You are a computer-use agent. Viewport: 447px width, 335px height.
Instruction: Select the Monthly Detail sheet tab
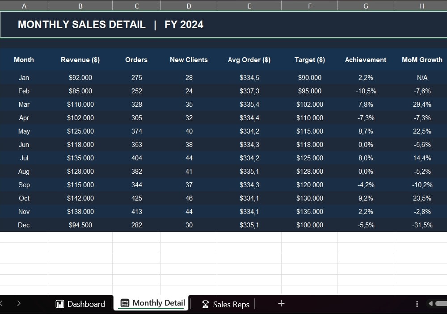click(152, 303)
